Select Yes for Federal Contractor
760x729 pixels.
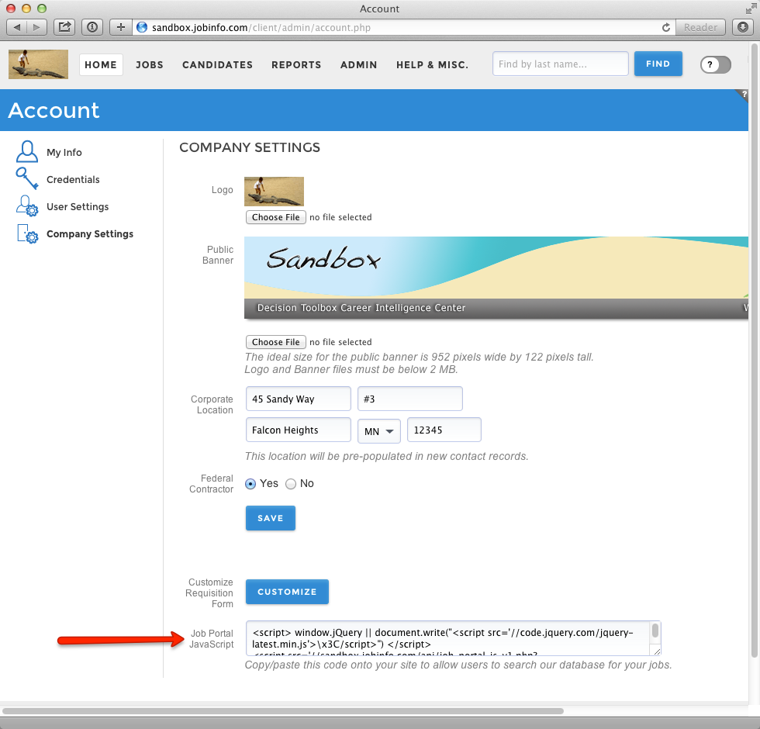point(250,484)
